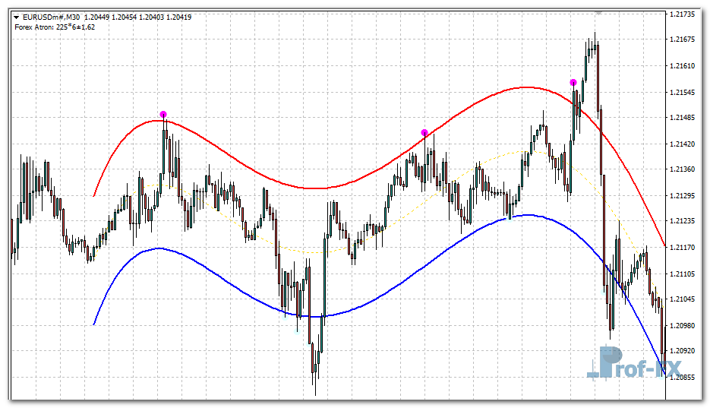Click the 1.21295 price scale label
Viewport: 710px width, 408px height.
684,195
